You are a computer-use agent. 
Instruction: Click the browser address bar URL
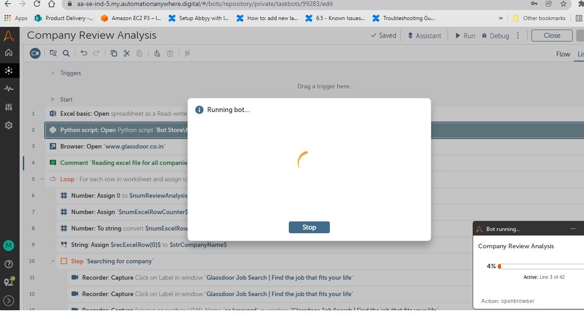[x=205, y=4]
